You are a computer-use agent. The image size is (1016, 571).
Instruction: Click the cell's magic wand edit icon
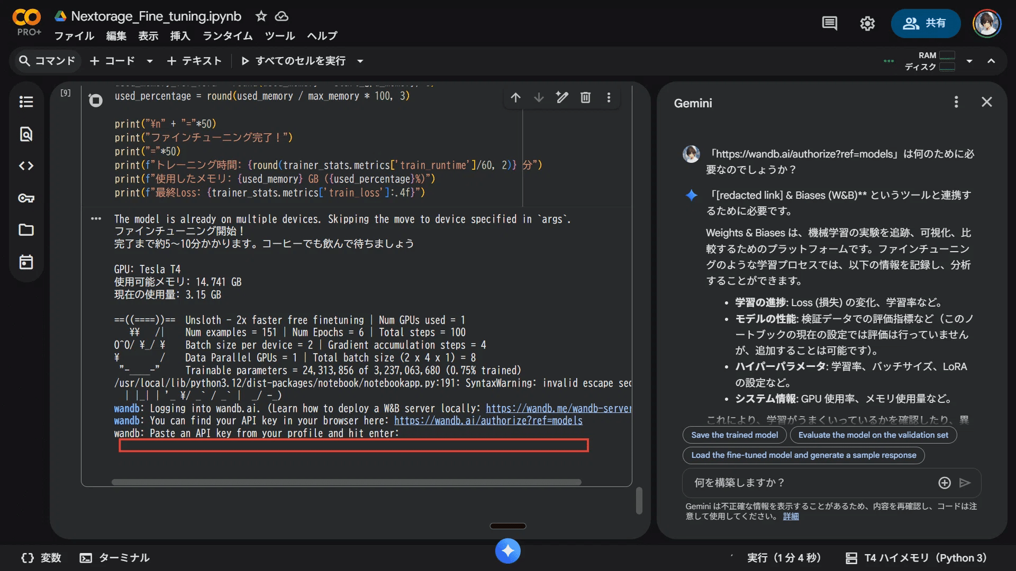(x=562, y=97)
